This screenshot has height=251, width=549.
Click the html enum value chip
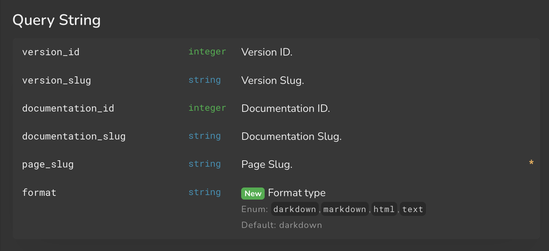click(x=384, y=209)
